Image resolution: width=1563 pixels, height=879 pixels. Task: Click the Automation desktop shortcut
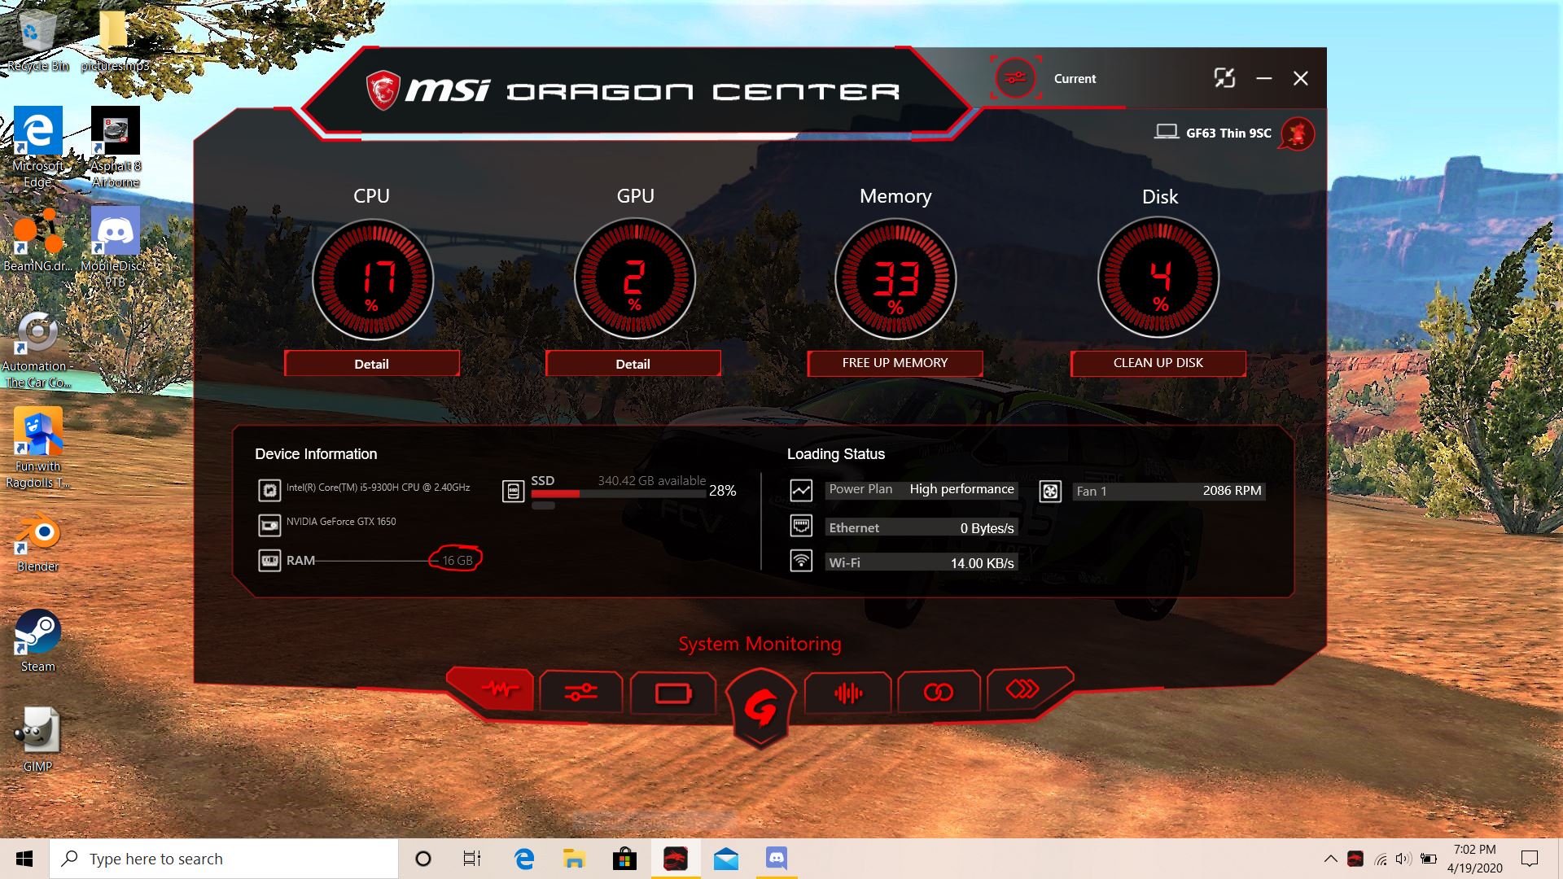(37, 350)
